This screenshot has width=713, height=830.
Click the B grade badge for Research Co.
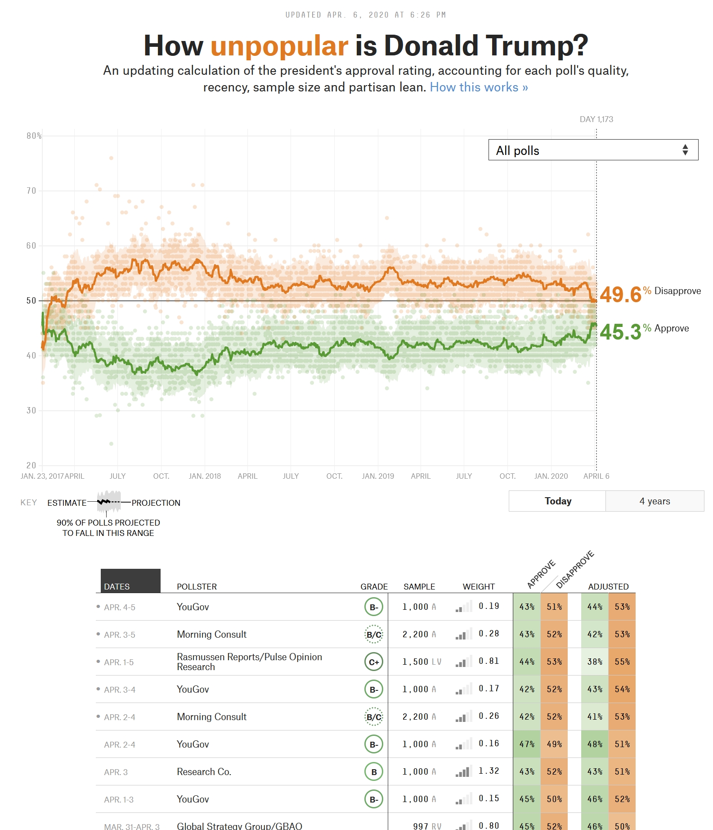pos(373,772)
